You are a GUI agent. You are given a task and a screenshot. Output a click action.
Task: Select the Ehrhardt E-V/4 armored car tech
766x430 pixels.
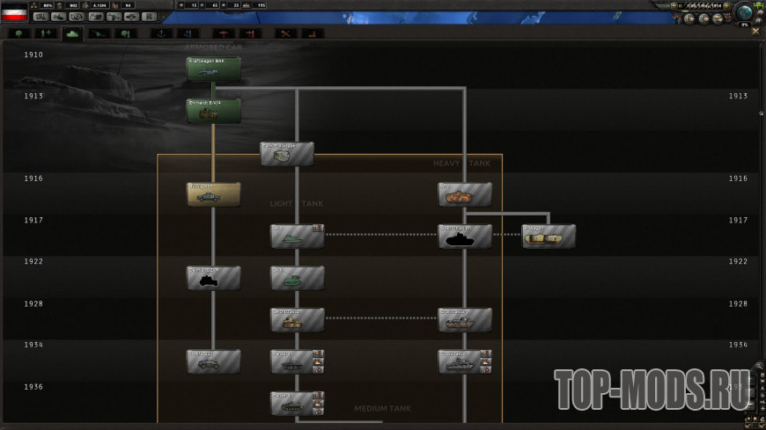pos(213,111)
